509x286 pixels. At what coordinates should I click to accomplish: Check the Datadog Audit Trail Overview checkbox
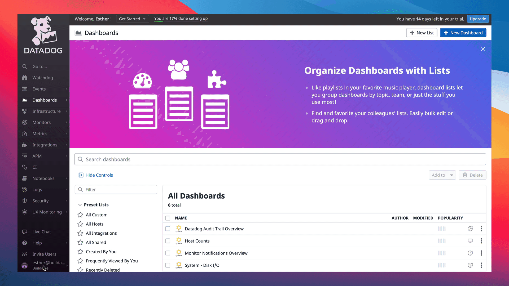[x=168, y=229]
